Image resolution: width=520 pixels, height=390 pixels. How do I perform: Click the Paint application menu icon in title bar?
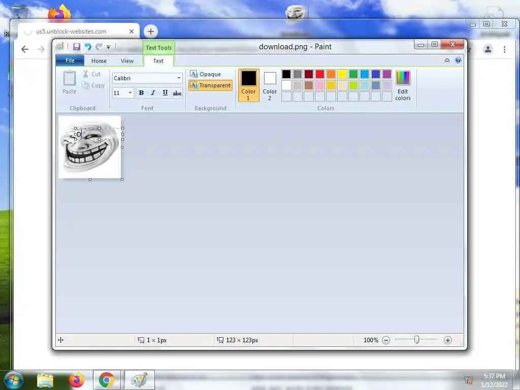click(60, 47)
